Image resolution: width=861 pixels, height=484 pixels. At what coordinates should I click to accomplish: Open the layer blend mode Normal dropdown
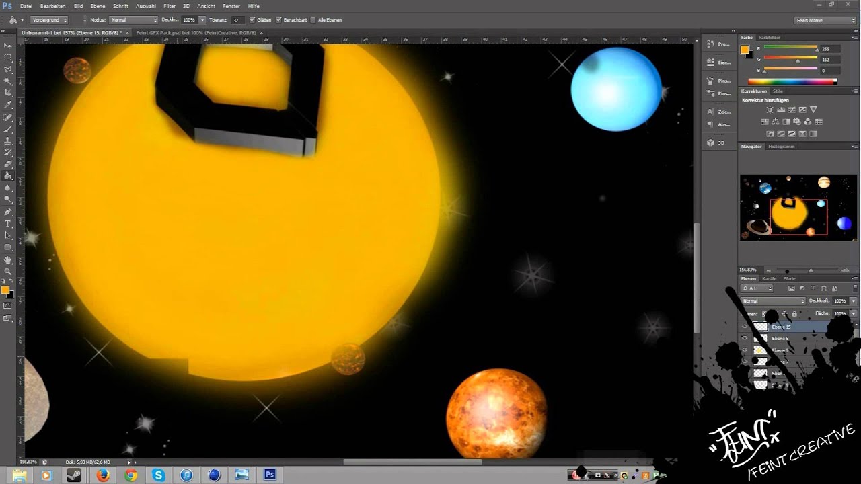[773, 300]
